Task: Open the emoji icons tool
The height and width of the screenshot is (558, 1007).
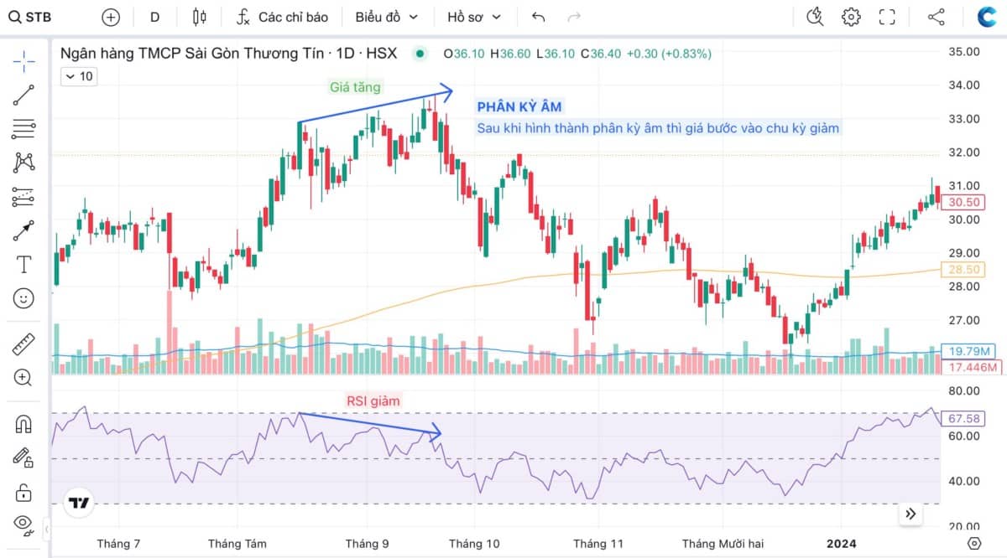Action: point(23,298)
